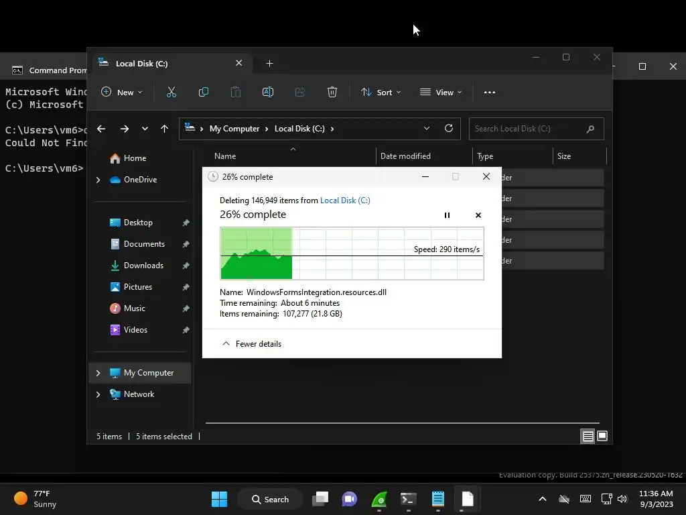Click the magnifier icon in search box
Screen dimensions: 686x515
coord(590,129)
